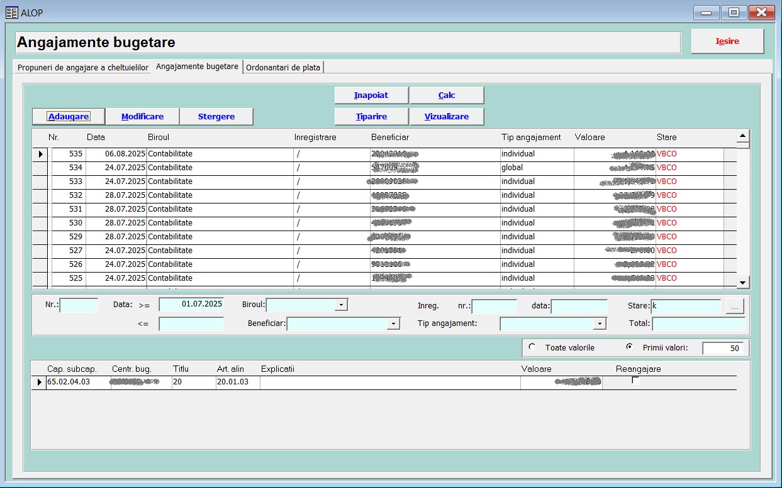The width and height of the screenshot is (782, 488).
Task: Click the ellipsis button beside Stare field
Action: click(735, 306)
